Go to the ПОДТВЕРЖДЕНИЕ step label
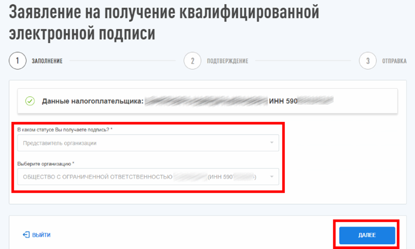 pos(228,61)
